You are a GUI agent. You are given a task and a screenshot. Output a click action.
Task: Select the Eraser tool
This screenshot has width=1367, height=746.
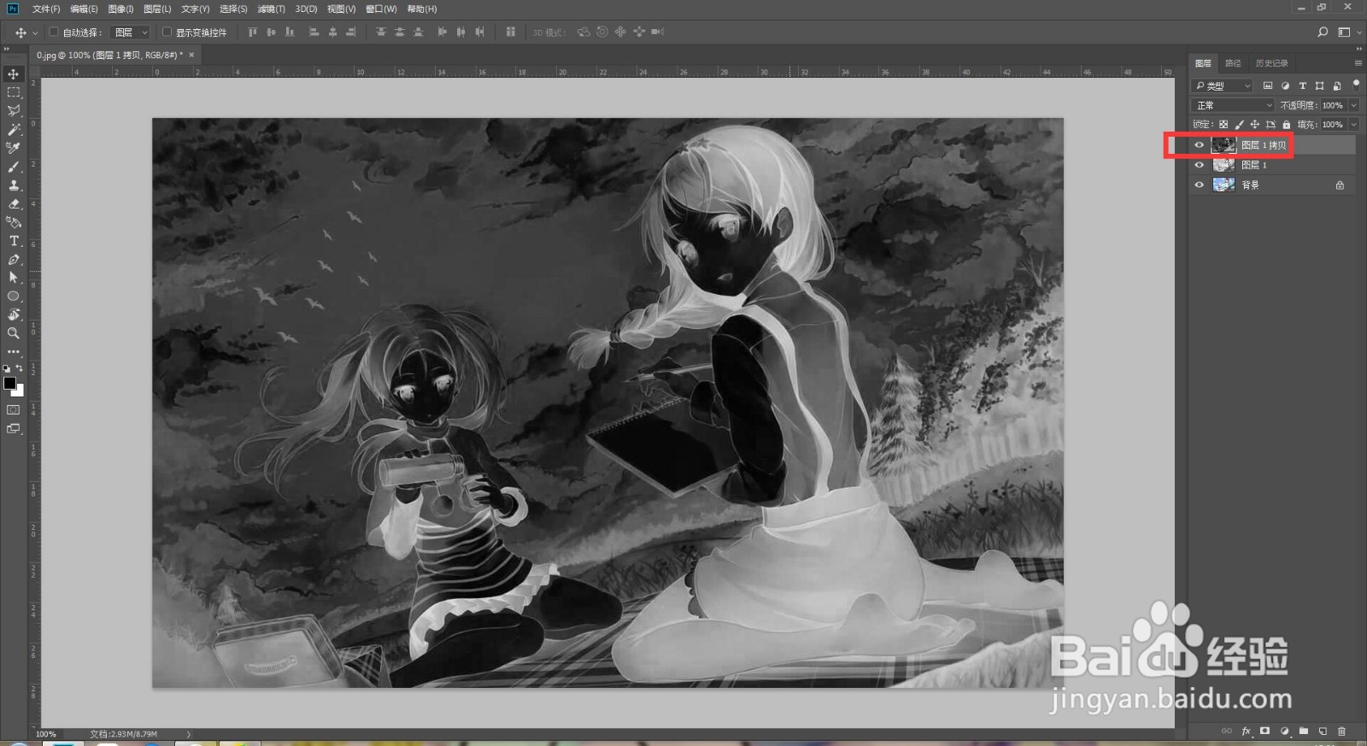(x=14, y=203)
